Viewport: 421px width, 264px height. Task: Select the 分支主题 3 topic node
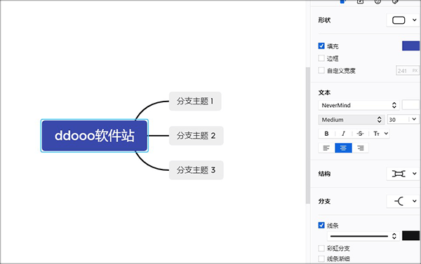(x=196, y=170)
